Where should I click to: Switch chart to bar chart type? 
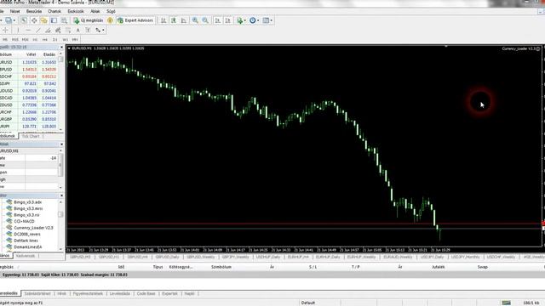coord(163,20)
